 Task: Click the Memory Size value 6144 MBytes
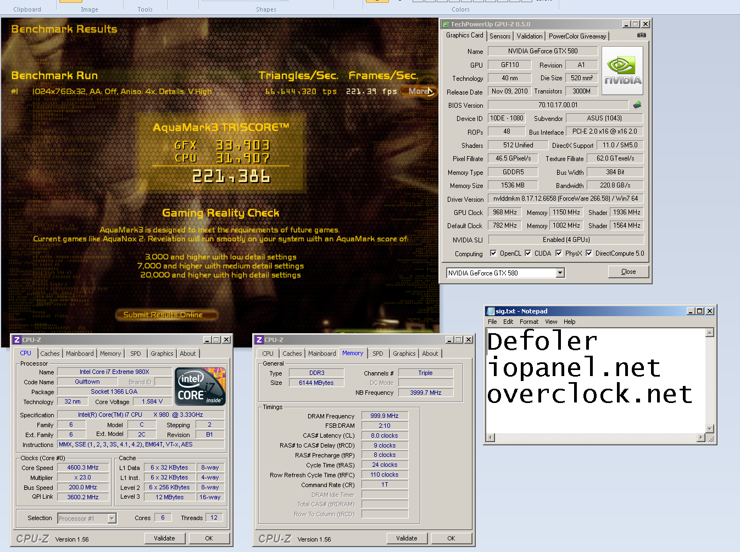coord(316,383)
